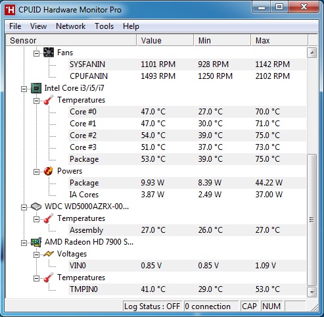Viewport: 324px width, 317px height.
Task: Collapse the Fans tree node
Action: (x=36, y=53)
